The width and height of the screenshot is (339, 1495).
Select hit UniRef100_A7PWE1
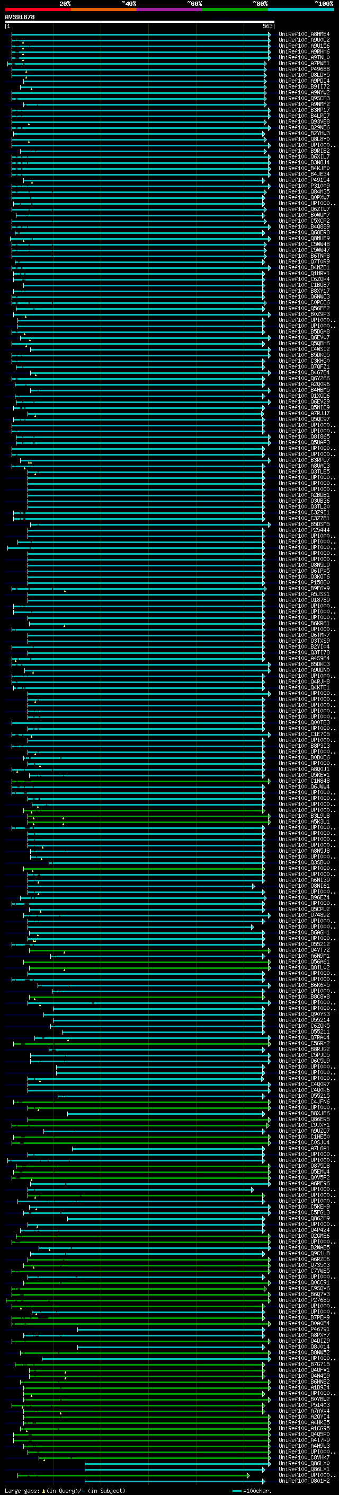click(x=304, y=63)
